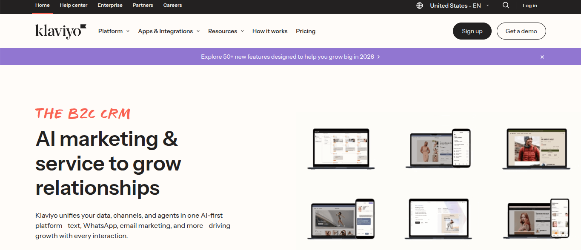Click the Get a demo button
The width and height of the screenshot is (581, 250).
pyautogui.click(x=521, y=31)
